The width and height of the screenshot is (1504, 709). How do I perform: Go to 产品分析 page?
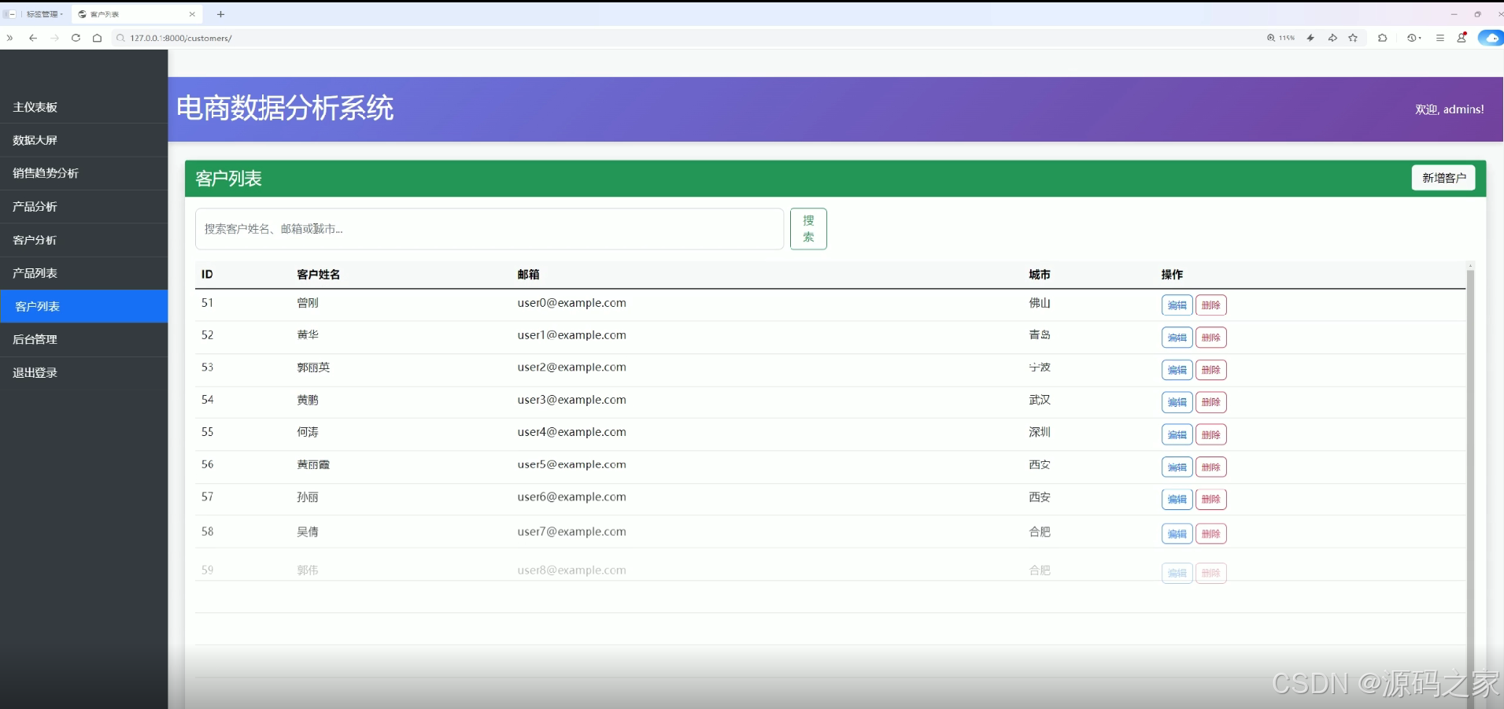pos(83,207)
